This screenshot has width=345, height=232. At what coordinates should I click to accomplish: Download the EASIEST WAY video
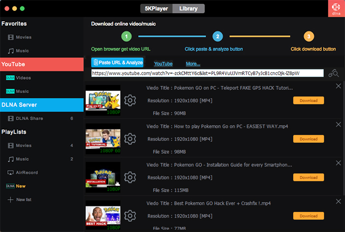pos(309,139)
